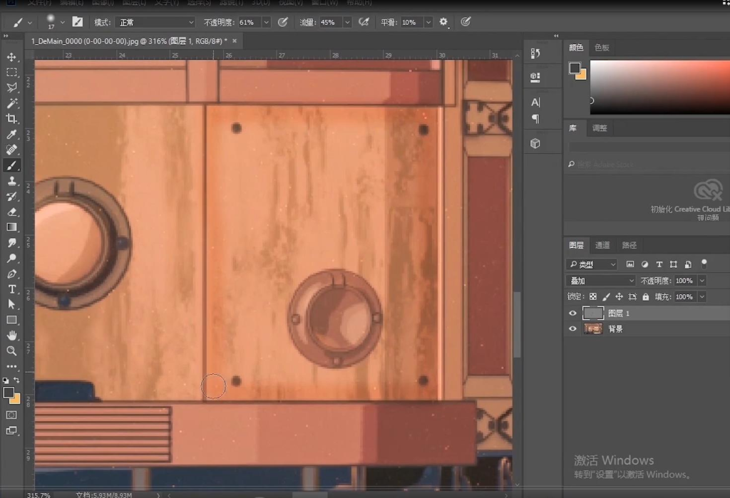Open the blend mode 叠加 dropdown

pos(600,281)
